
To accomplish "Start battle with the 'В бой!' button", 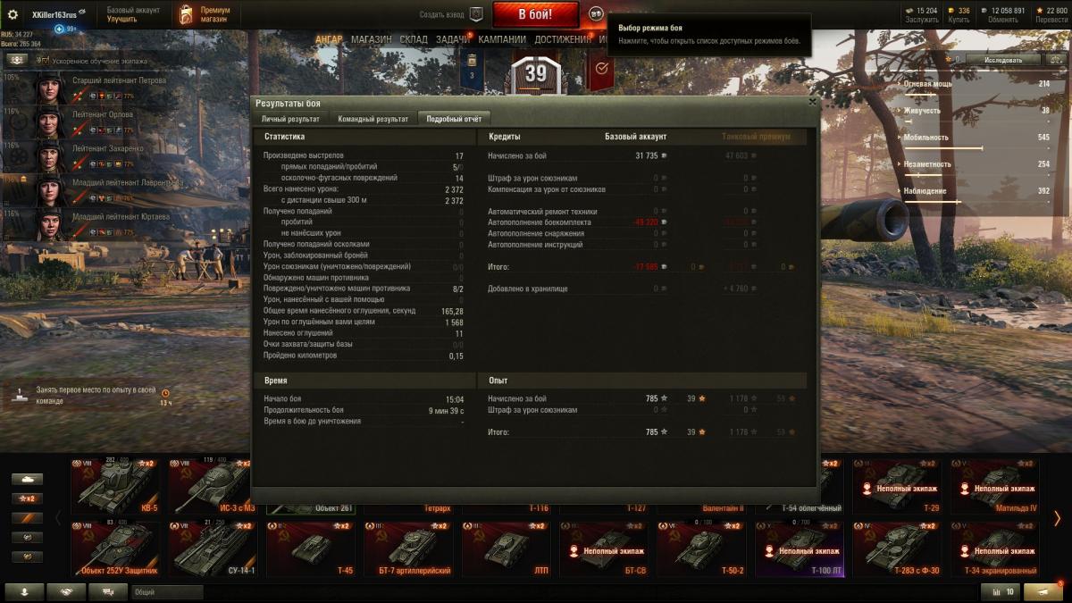I will 536,14.
